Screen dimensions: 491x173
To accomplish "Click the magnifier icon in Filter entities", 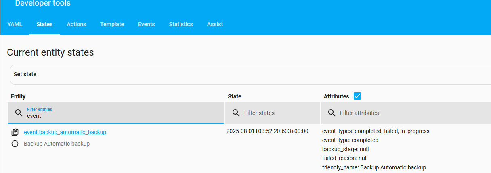I will click(x=19, y=113).
